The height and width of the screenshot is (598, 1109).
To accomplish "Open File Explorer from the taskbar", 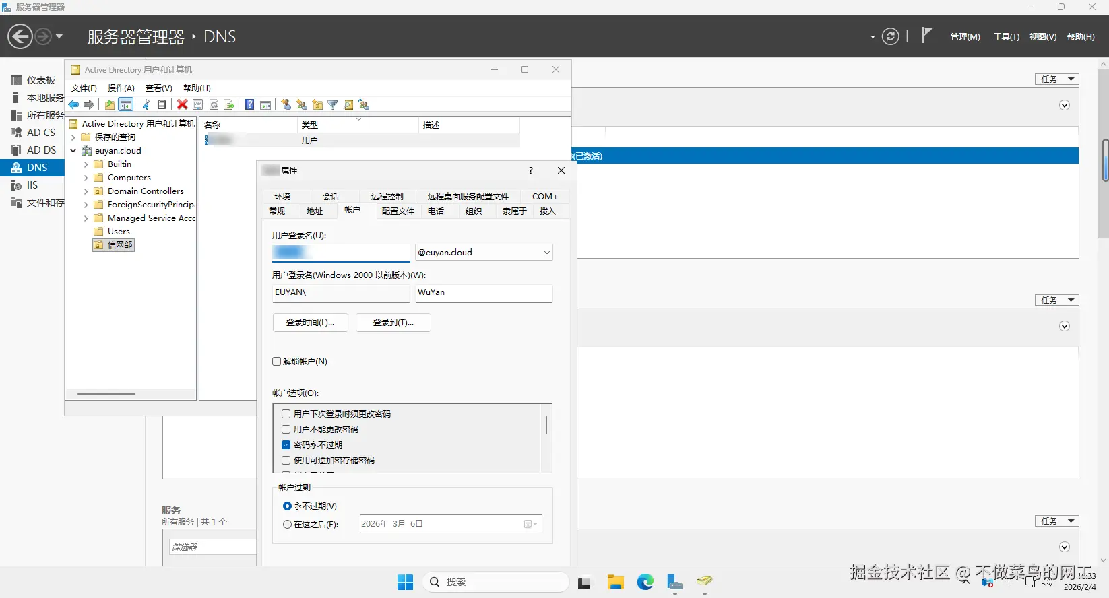I will tap(615, 582).
